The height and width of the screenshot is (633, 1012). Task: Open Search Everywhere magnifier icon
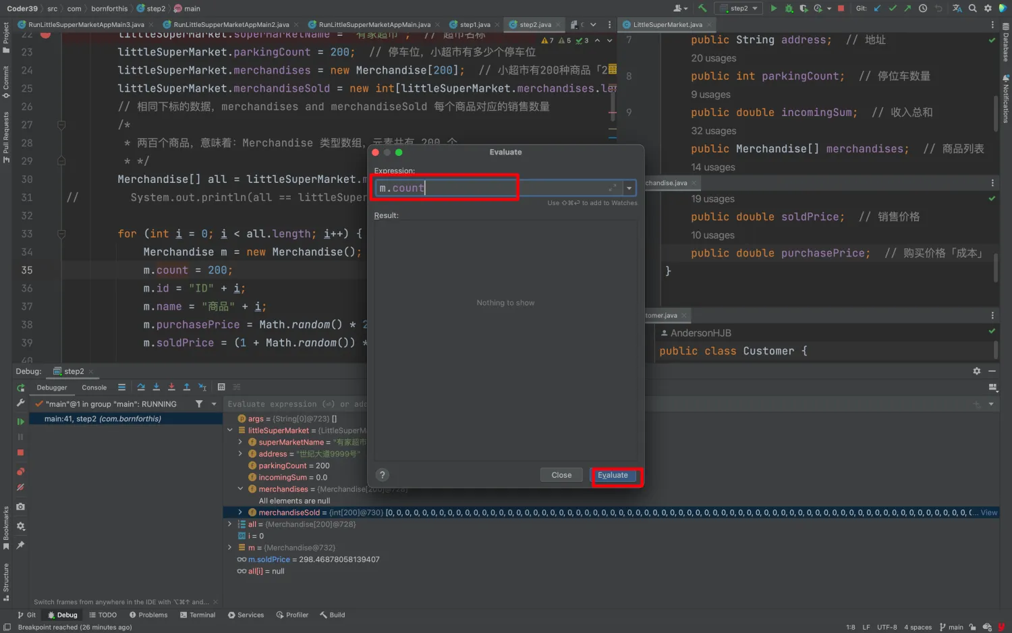coord(972,8)
